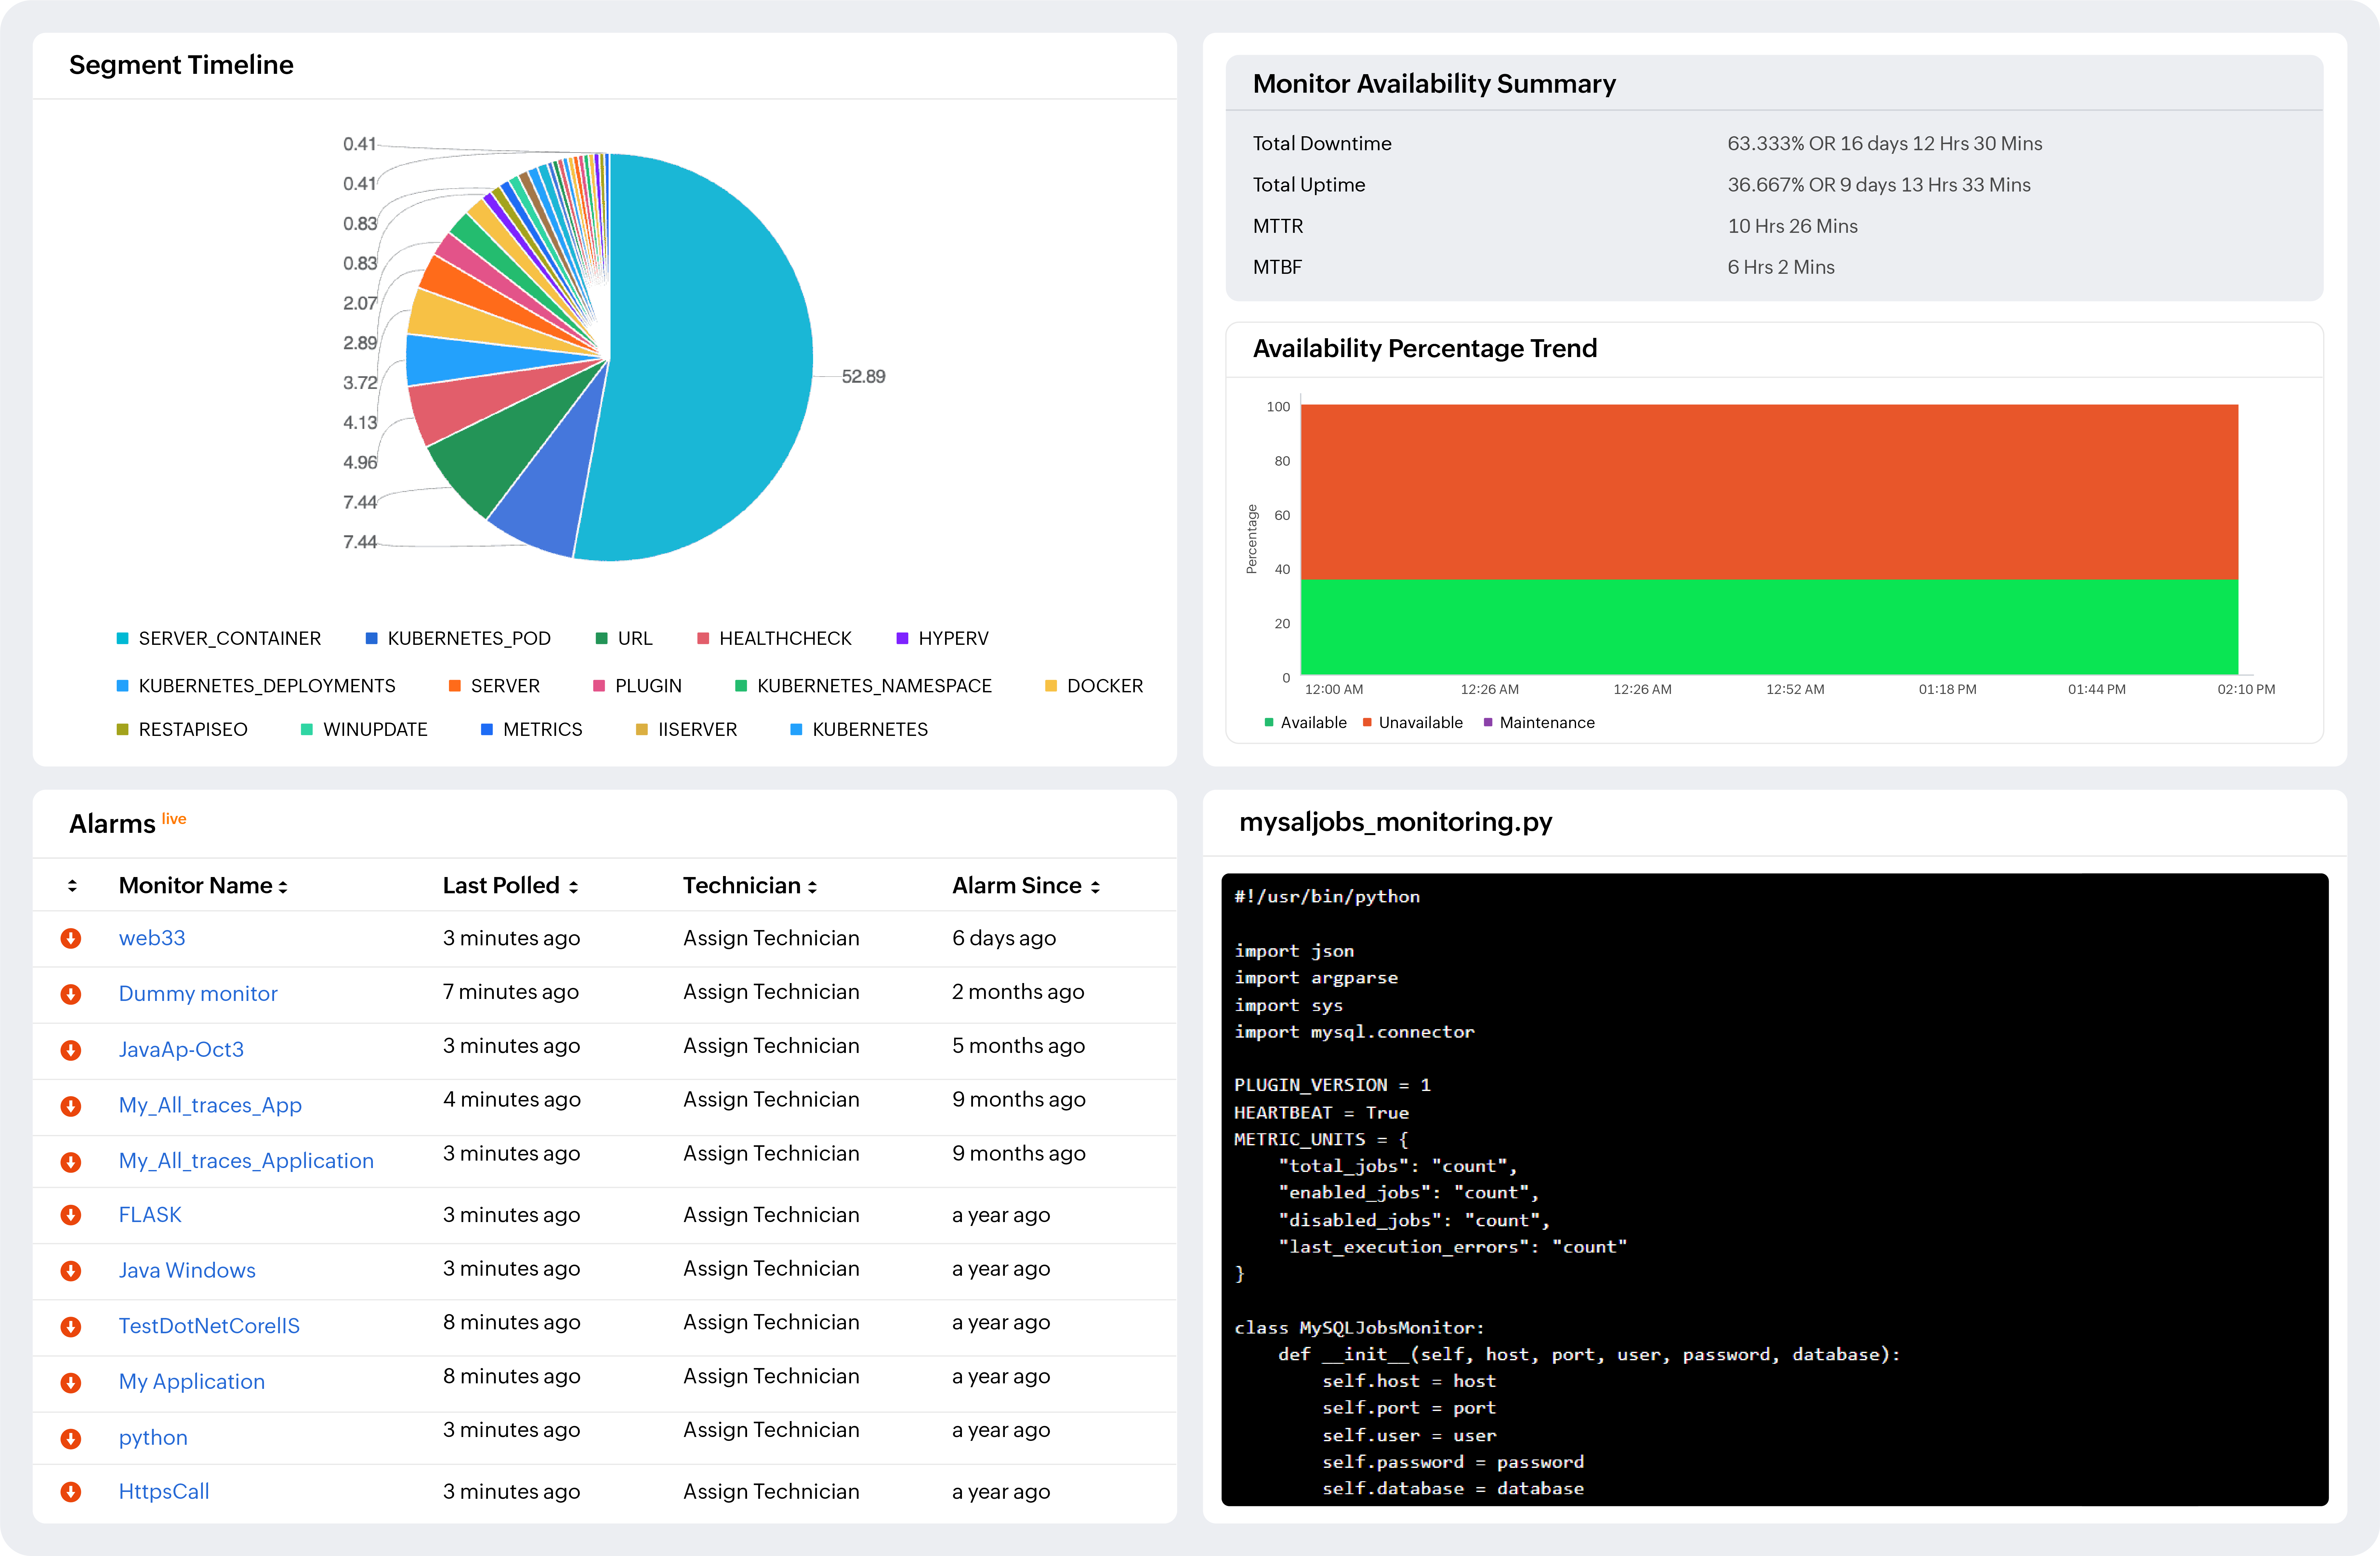Click the status column sort arrows
This screenshot has height=1556, width=2380.
click(x=72, y=886)
